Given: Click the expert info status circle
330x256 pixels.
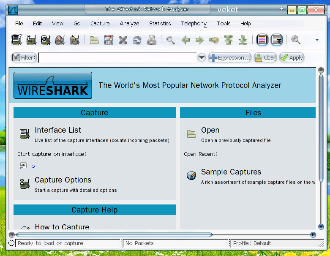Looking at the screenshot, I should [x=11, y=243].
